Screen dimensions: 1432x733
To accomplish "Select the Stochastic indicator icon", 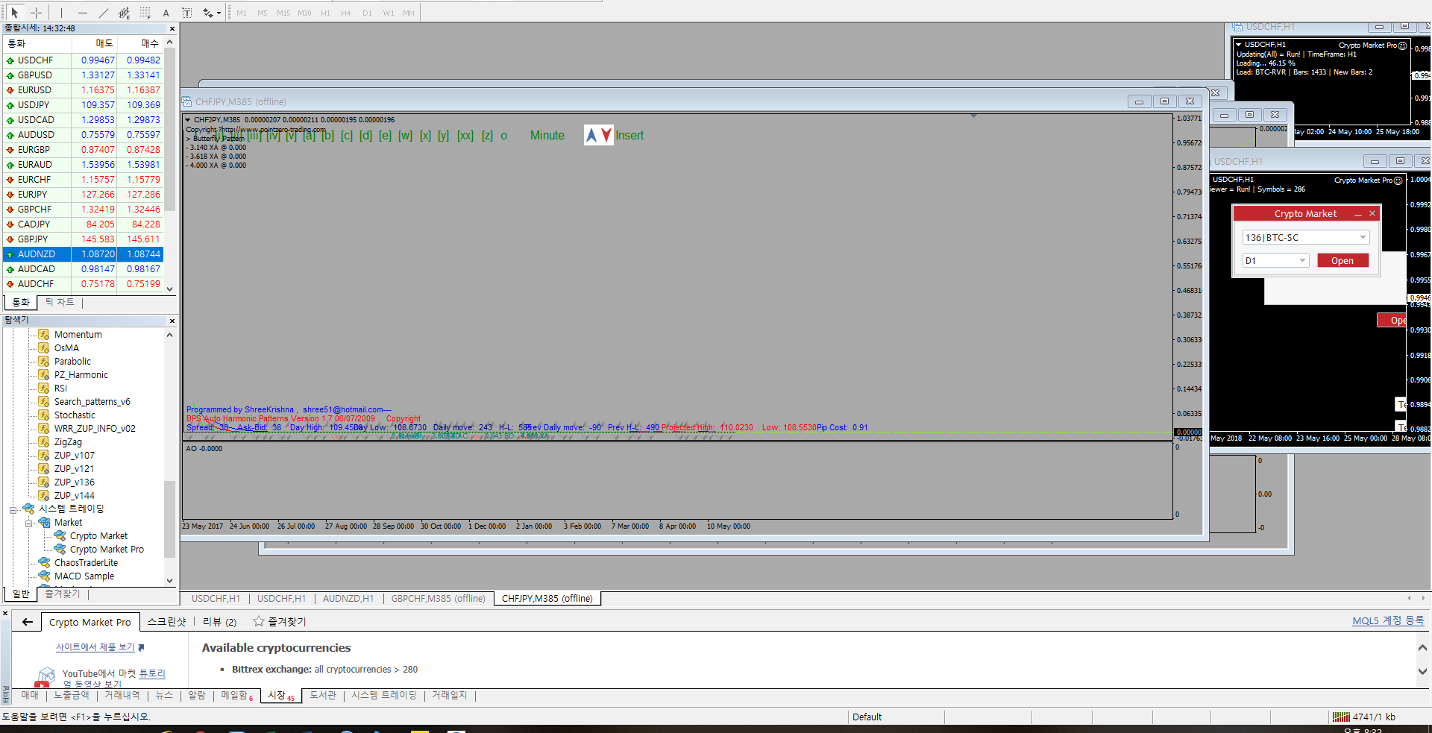I will click(x=44, y=415).
